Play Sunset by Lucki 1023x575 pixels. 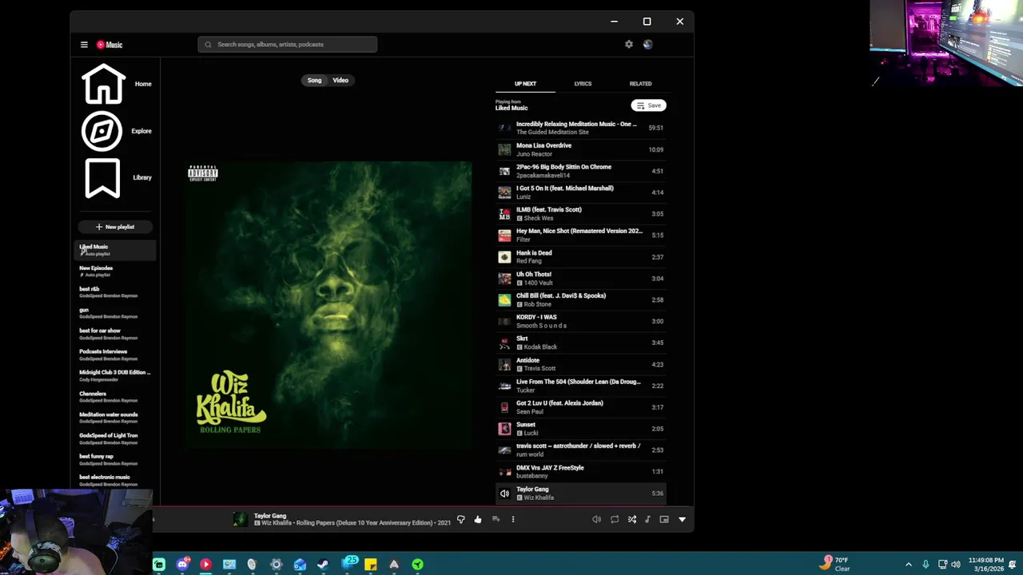click(x=581, y=429)
